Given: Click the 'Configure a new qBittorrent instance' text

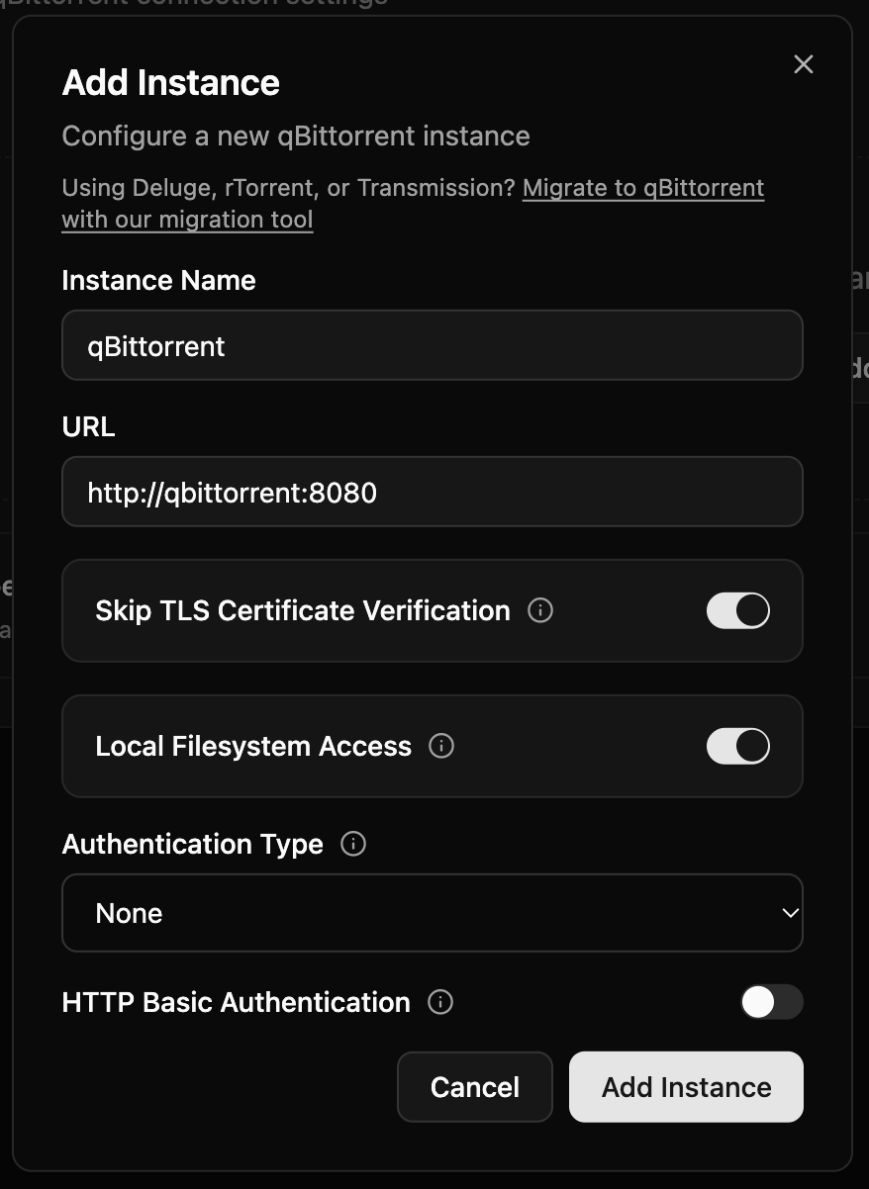Looking at the screenshot, I should (x=296, y=136).
